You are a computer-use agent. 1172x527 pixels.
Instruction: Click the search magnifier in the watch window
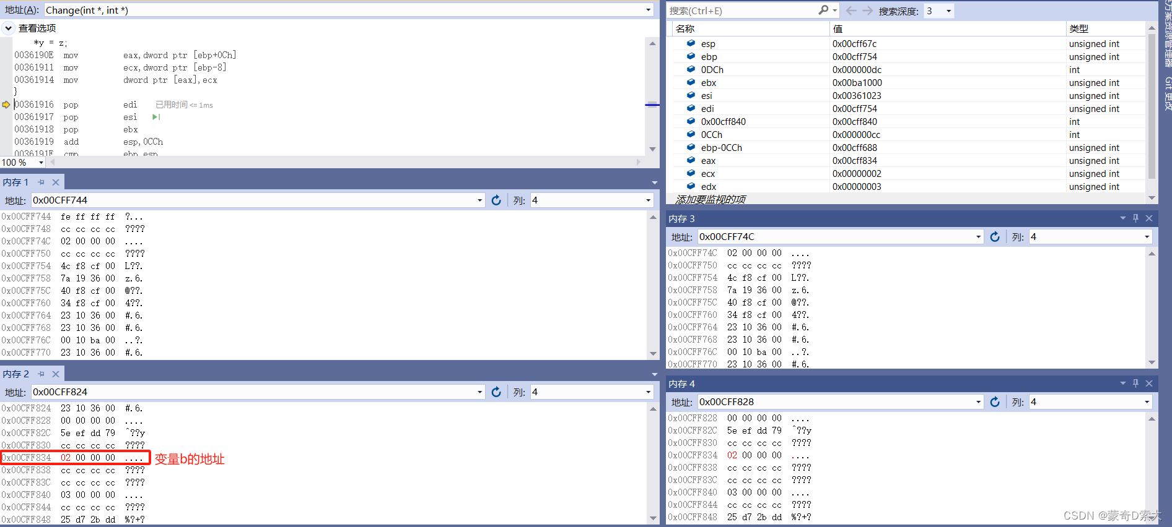(x=823, y=10)
